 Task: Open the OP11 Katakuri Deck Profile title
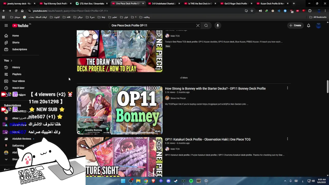point(208,139)
